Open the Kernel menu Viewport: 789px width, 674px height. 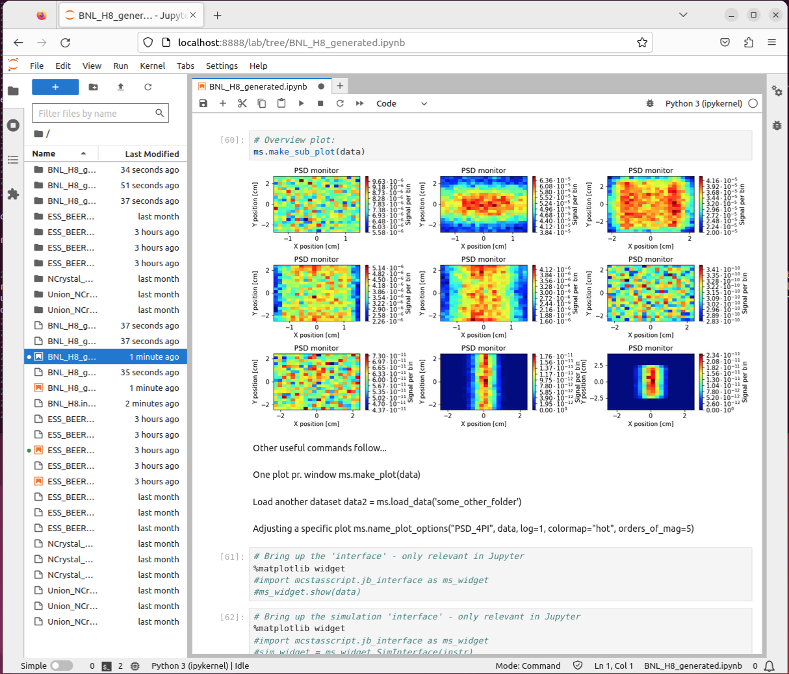152,66
